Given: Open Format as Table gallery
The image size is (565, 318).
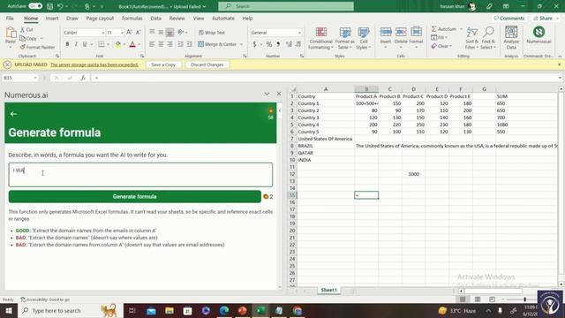Looking at the screenshot, I should [345, 37].
